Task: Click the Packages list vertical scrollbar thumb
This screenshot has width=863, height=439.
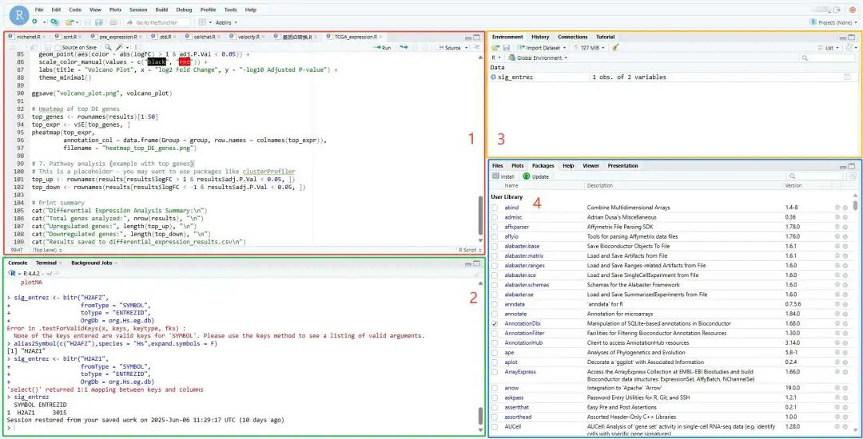Action: [855, 205]
